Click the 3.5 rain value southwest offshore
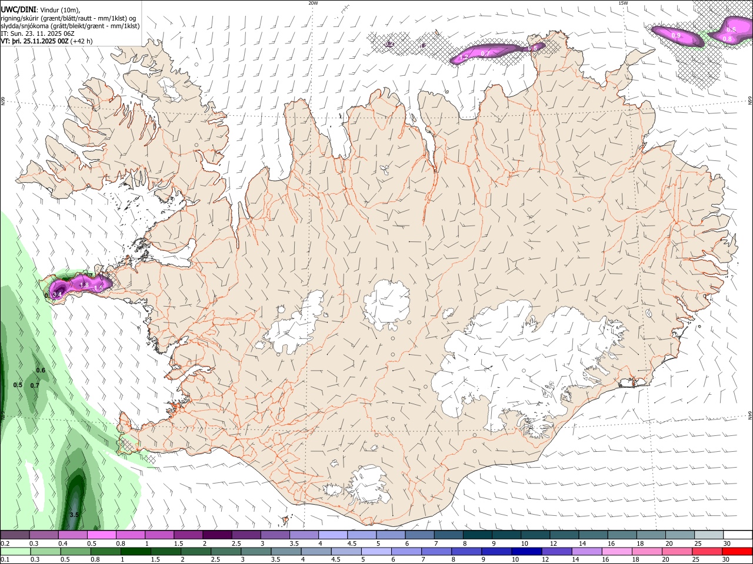Viewport: 753px width, 564px height. coord(74,515)
